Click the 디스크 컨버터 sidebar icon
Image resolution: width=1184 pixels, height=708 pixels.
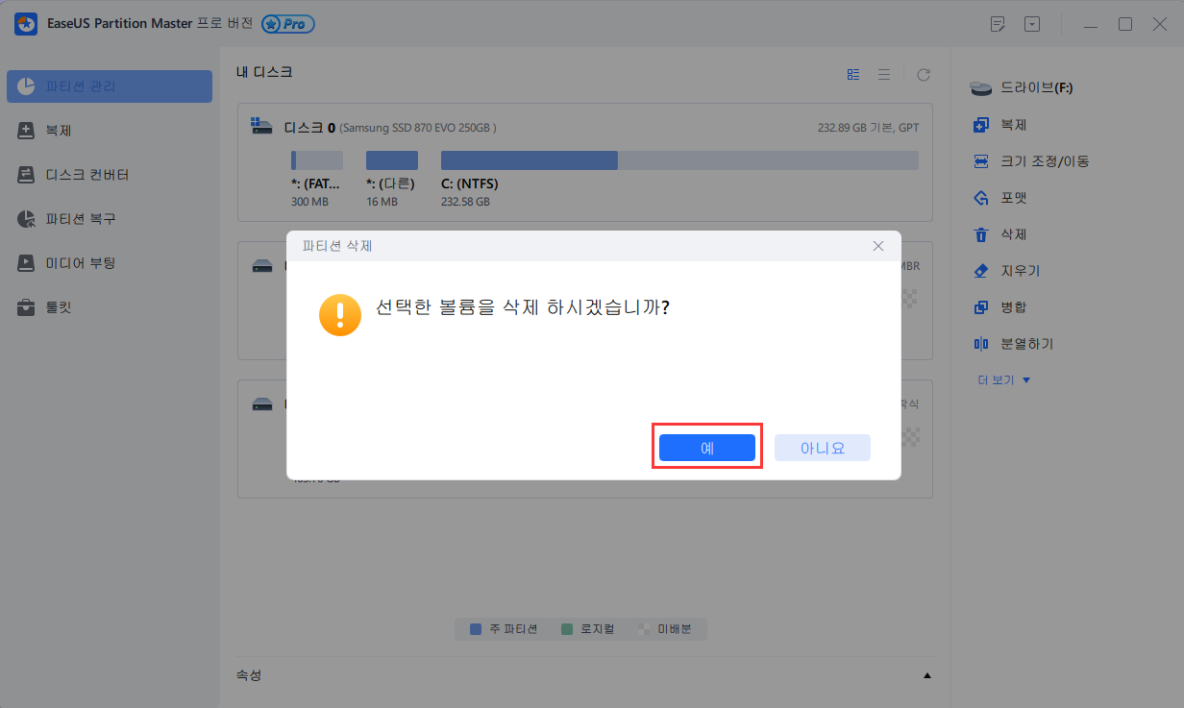pos(27,175)
